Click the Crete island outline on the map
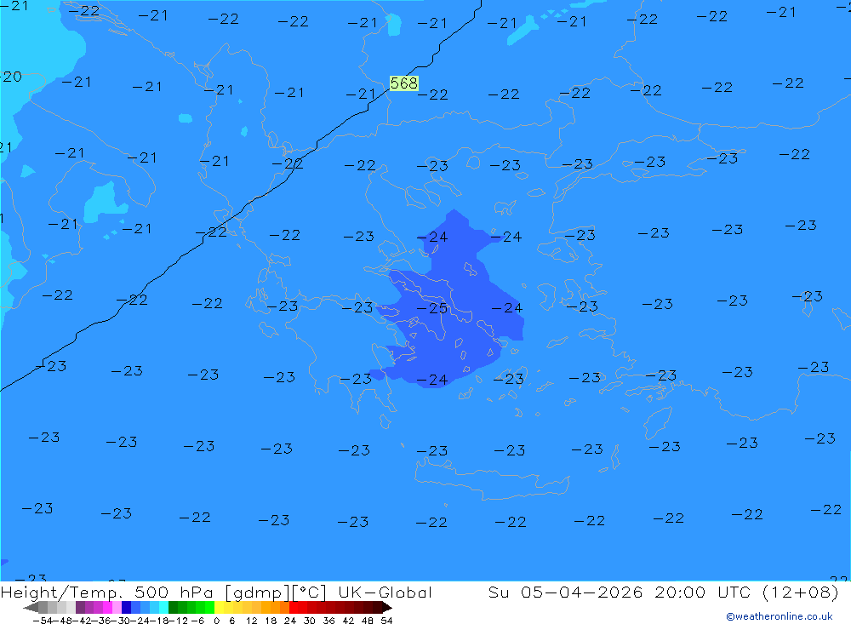Image resolution: width=851 pixels, height=624 pixels. [x=491, y=479]
